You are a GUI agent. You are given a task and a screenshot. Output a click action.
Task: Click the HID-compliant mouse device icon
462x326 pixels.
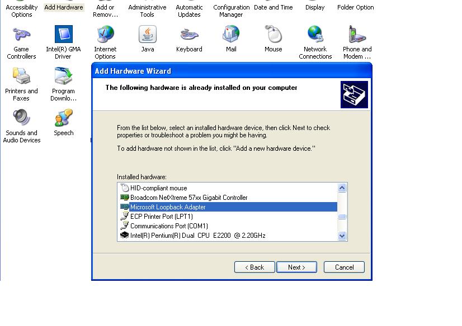click(x=125, y=188)
